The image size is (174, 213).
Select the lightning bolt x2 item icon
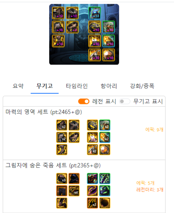click(x=93, y=203)
